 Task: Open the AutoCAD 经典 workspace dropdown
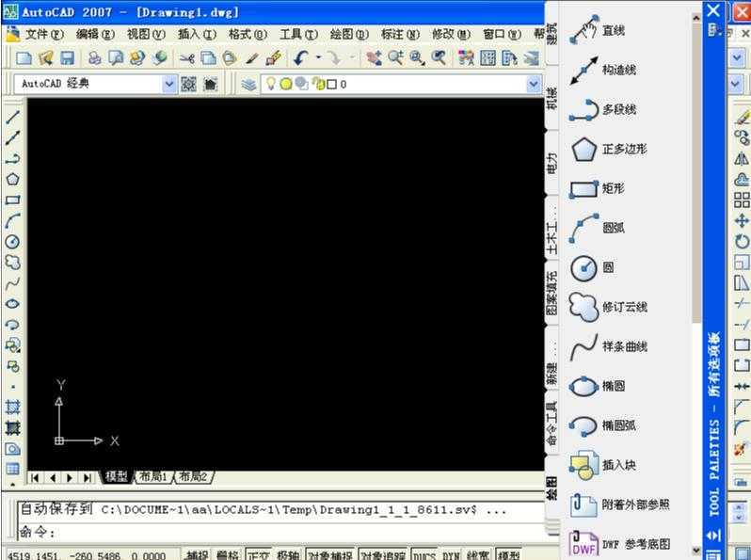pyautogui.click(x=168, y=85)
